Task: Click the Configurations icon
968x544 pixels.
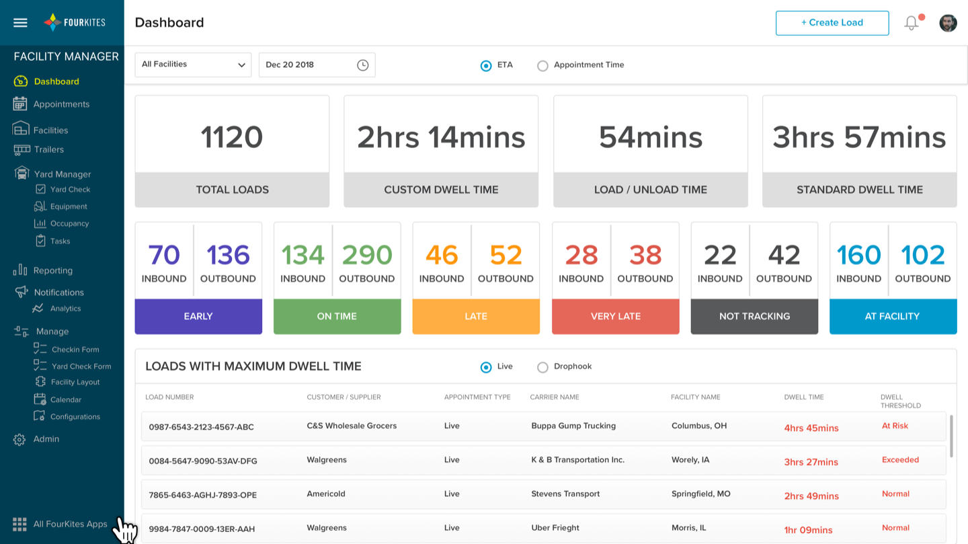Action: pyautogui.click(x=40, y=416)
